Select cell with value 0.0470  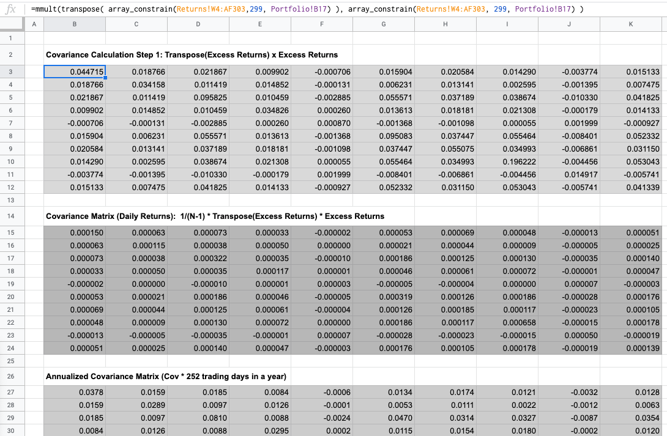(384, 418)
